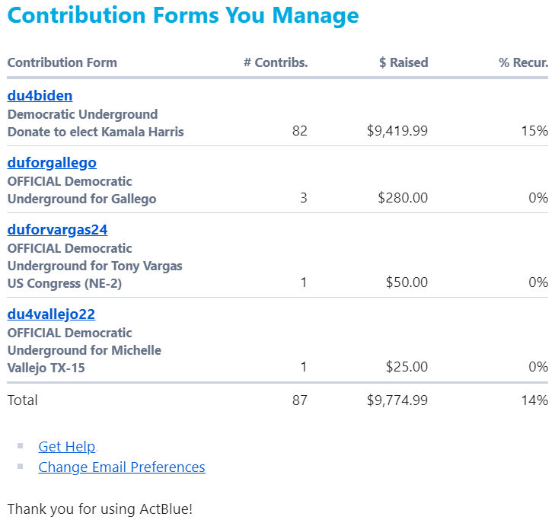Image resolution: width=555 pixels, height=523 pixels.
Task: Open the duforgallego form link
Action: (x=52, y=162)
